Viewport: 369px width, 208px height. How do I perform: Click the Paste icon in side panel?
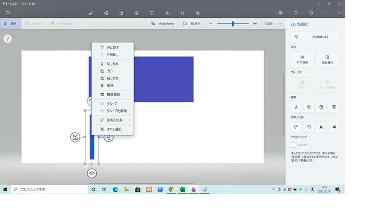[x=321, y=107]
